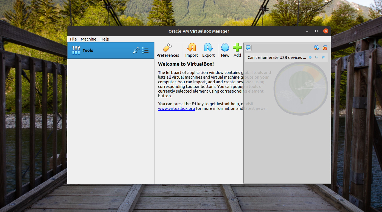Viewport: 382px width, 212px height.
Task: Minimize the VirtualBox Manager window
Action: (307, 31)
